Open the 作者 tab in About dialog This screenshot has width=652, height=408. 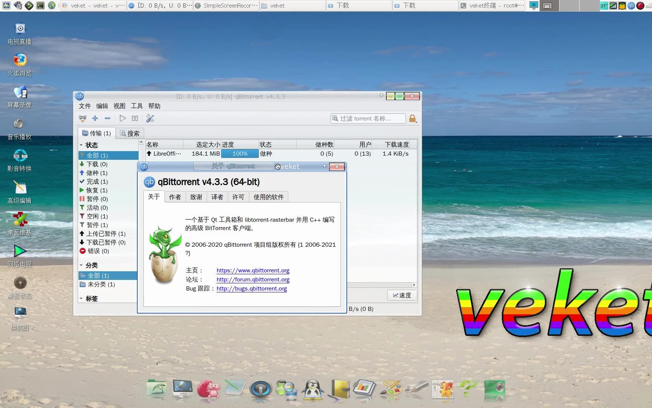[175, 197]
